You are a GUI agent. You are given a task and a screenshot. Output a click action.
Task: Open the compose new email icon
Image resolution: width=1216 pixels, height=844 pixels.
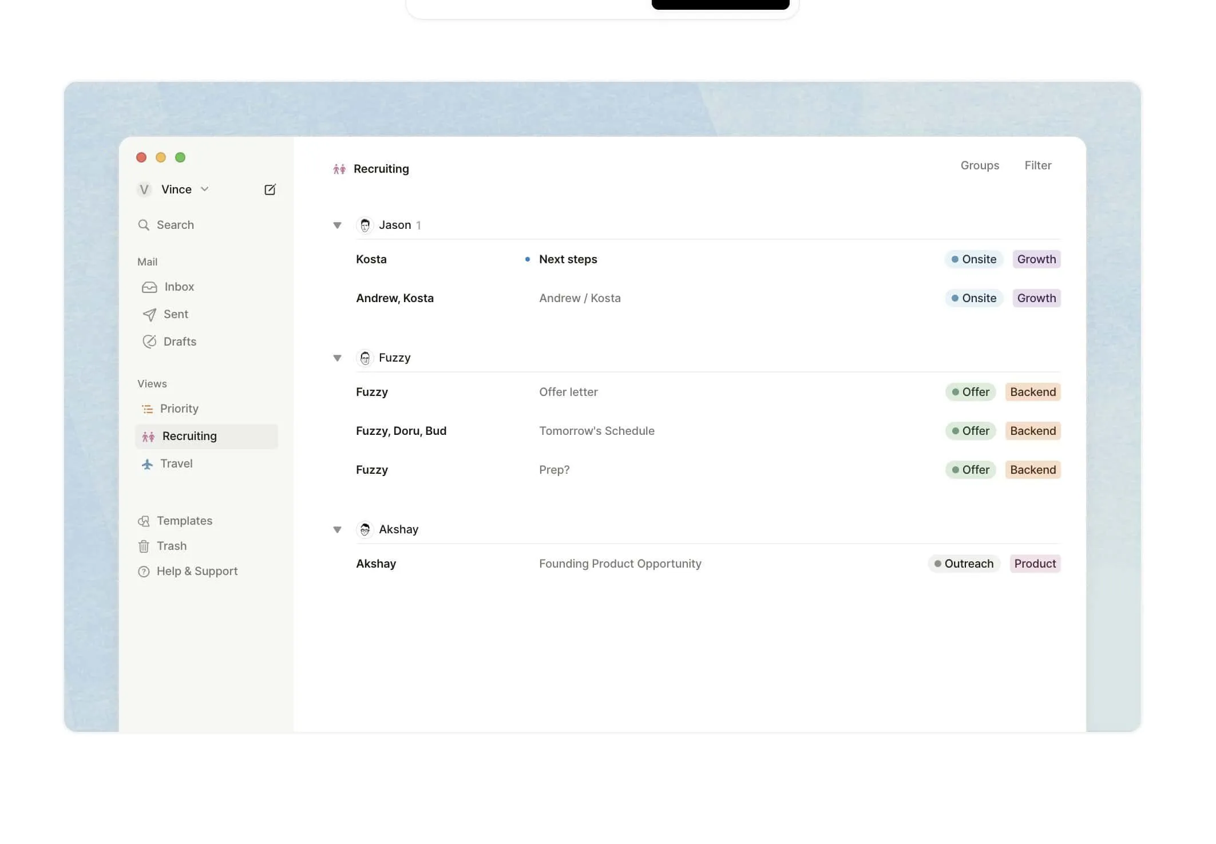tap(270, 189)
